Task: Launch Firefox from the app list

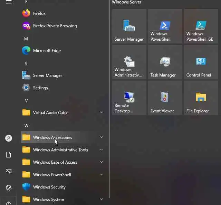Action: pos(62,13)
